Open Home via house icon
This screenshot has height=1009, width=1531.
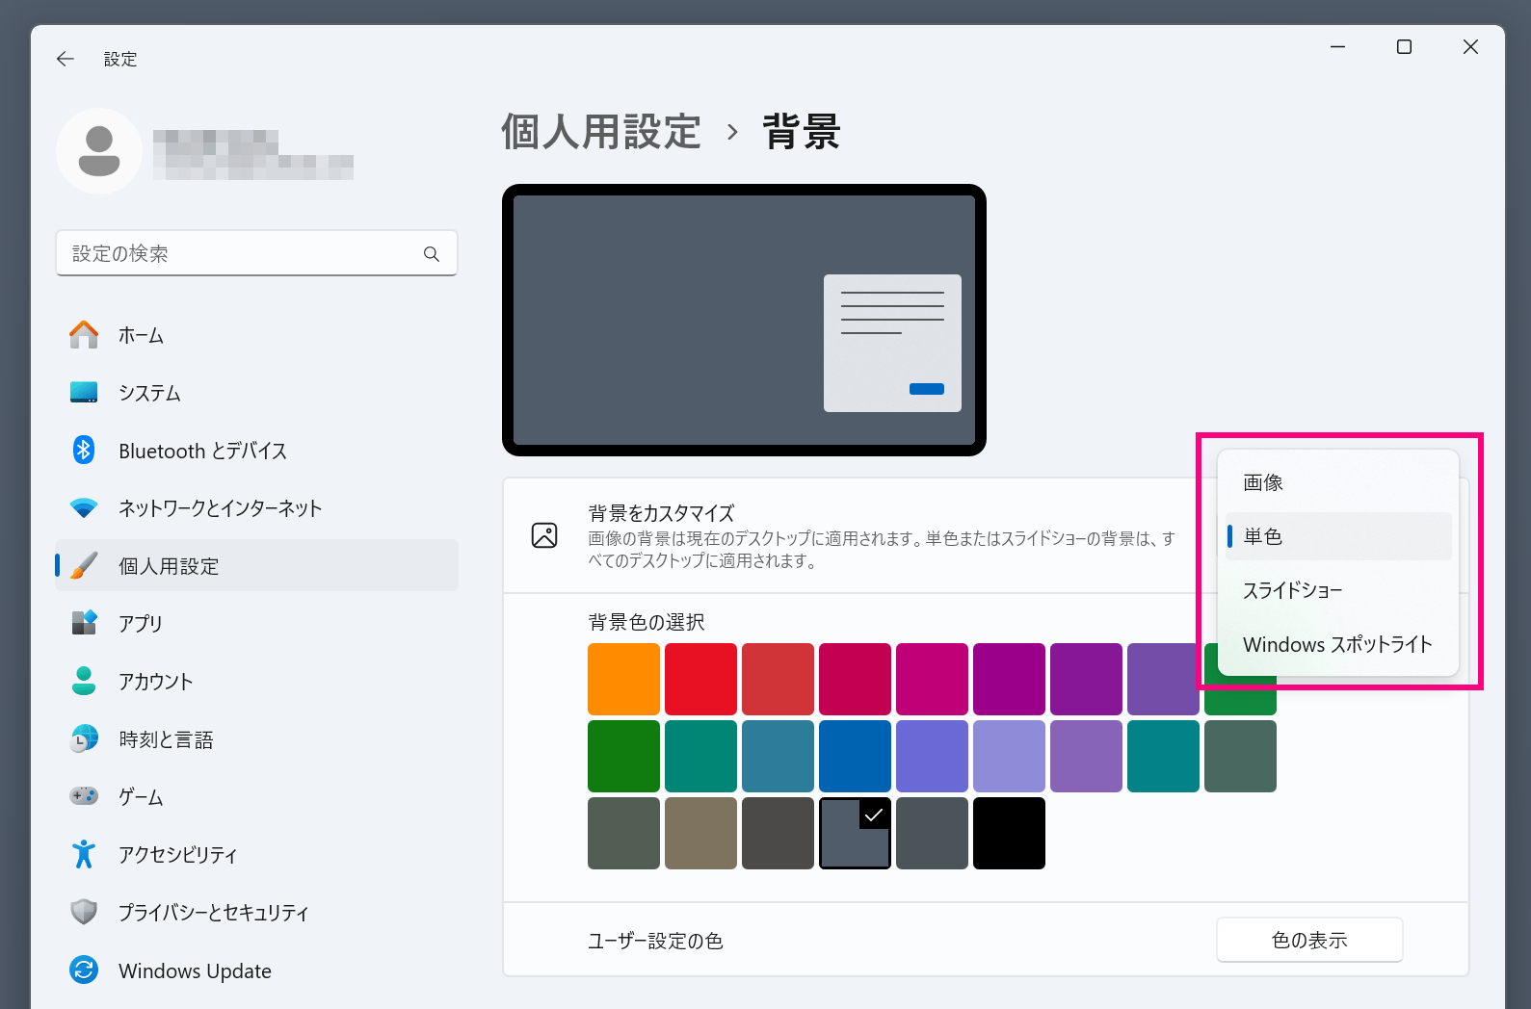(x=84, y=335)
